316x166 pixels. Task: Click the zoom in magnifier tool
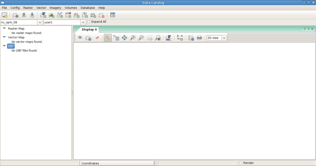(133, 38)
